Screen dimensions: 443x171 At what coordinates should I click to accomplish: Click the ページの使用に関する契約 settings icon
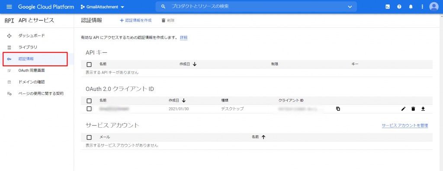(x=9, y=94)
